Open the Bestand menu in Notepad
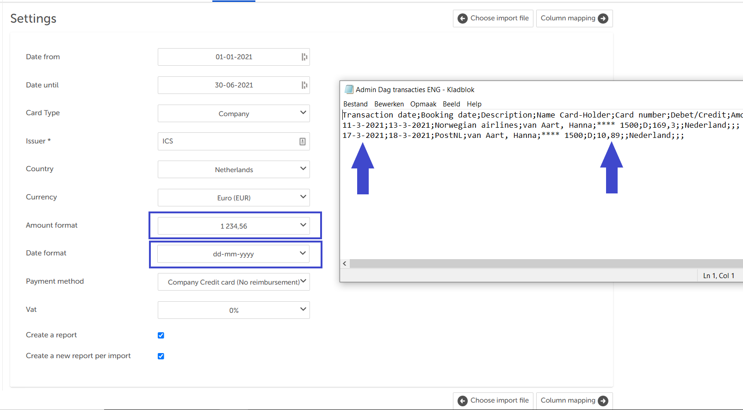 (355, 104)
